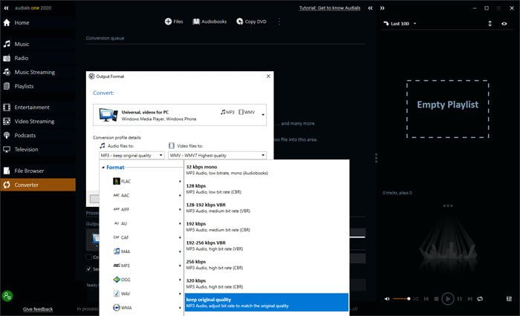Toggle repeat playback
This screenshot has width=520, height=316.
pyautogui.click(x=480, y=299)
